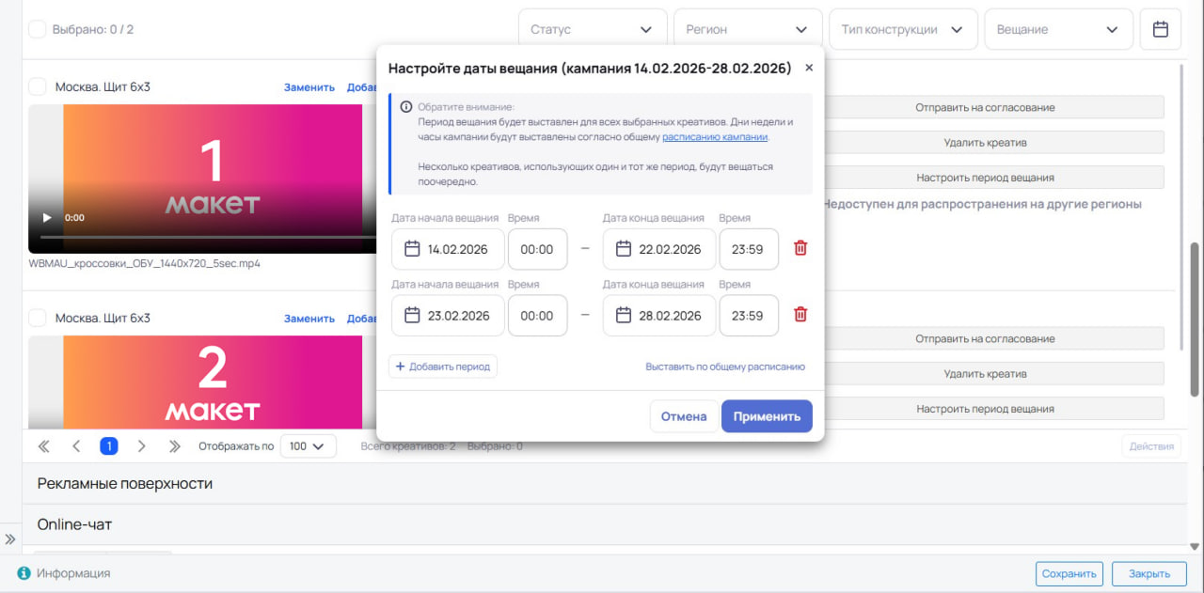Check the second Москва. Щит 6x3 creative

(38, 319)
